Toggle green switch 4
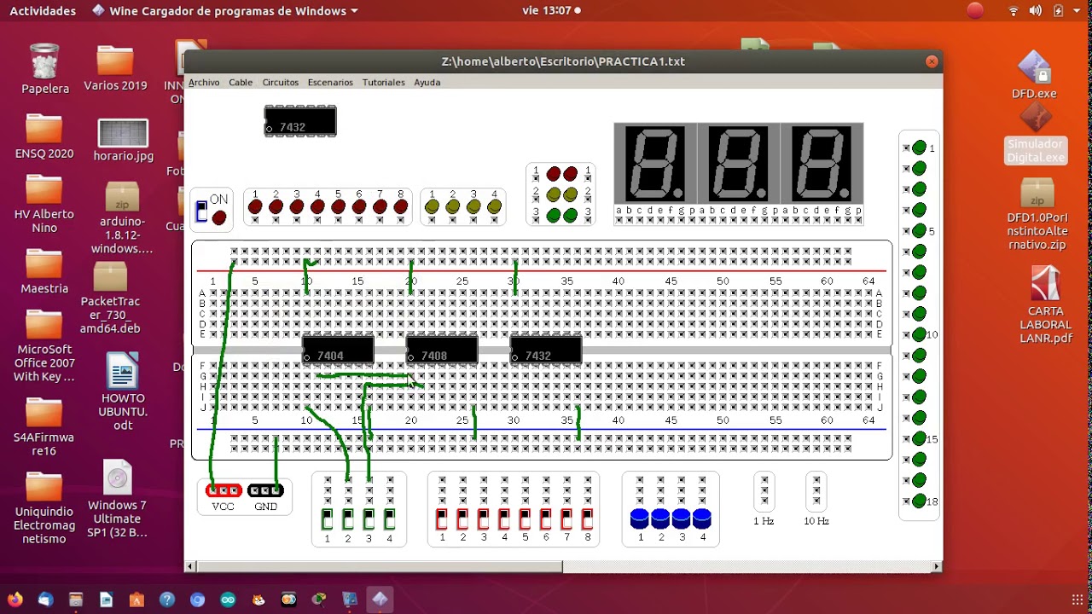The width and height of the screenshot is (1092, 614). click(x=390, y=518)
